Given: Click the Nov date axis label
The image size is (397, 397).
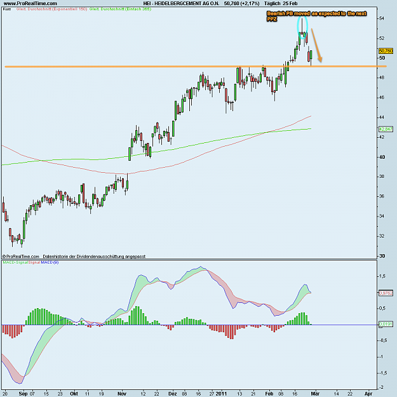Looking at the screenshot, I should [x=122, y=394].
